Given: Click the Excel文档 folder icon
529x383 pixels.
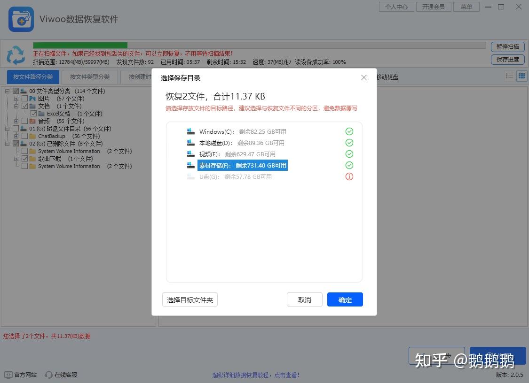Looking at the screenshot, I should coord(41,114).
